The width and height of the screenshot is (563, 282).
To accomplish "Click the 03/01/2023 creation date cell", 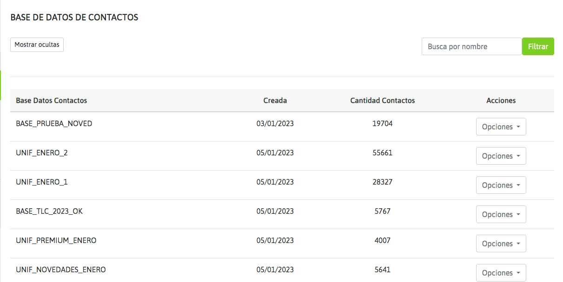I will click(x=275, y=124).
